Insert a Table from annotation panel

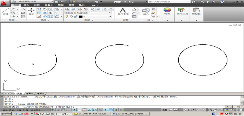click(134, 17)
